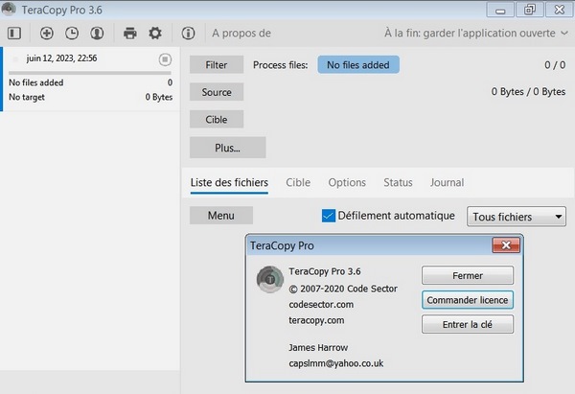Screen dimensions: 575x394
Task: Switch to the Options tab
Action: pyautogui.click(x=347, y=183)
